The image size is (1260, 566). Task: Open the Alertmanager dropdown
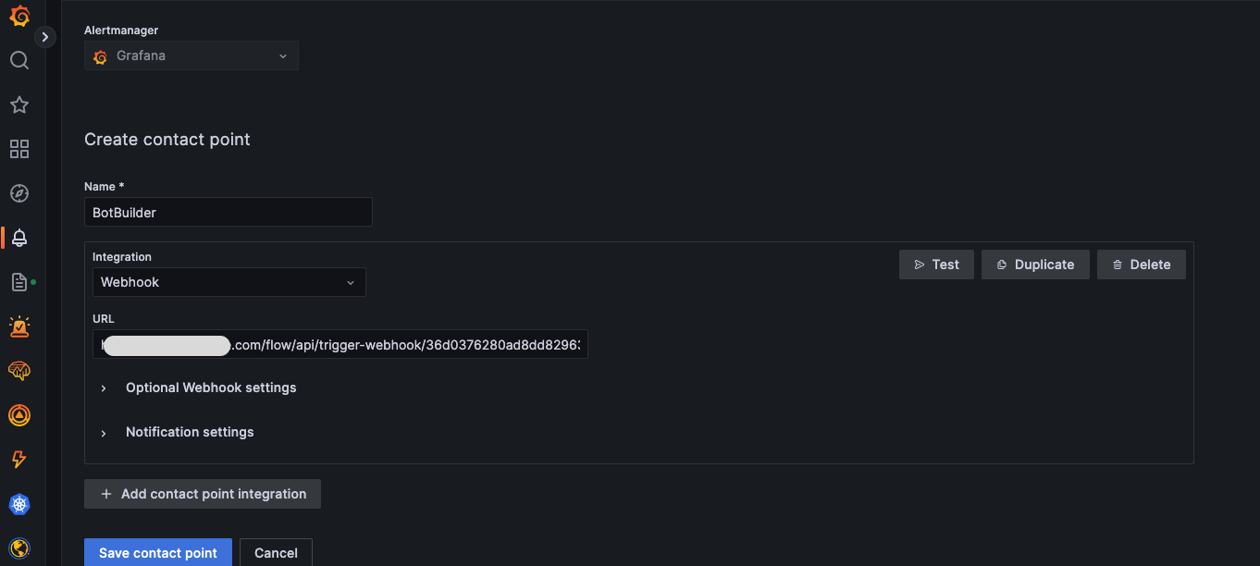(x=191, y=55)
